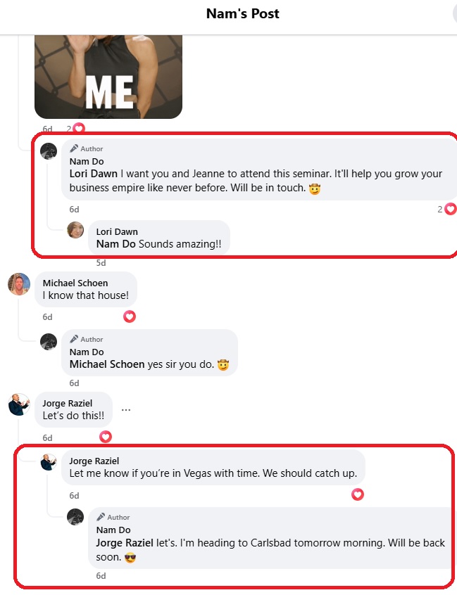Open the Nam Do mention in "Sounds amazing!!" reply
457x595 pixels.
116,244
